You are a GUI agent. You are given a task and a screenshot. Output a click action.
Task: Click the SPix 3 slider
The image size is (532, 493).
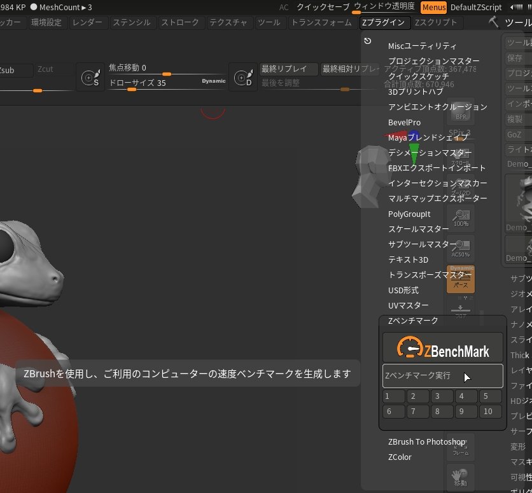pos(461,134)
